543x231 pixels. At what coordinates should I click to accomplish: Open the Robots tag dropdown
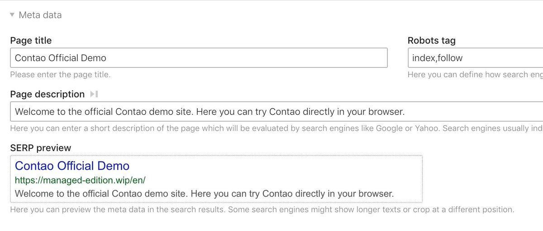475,58
